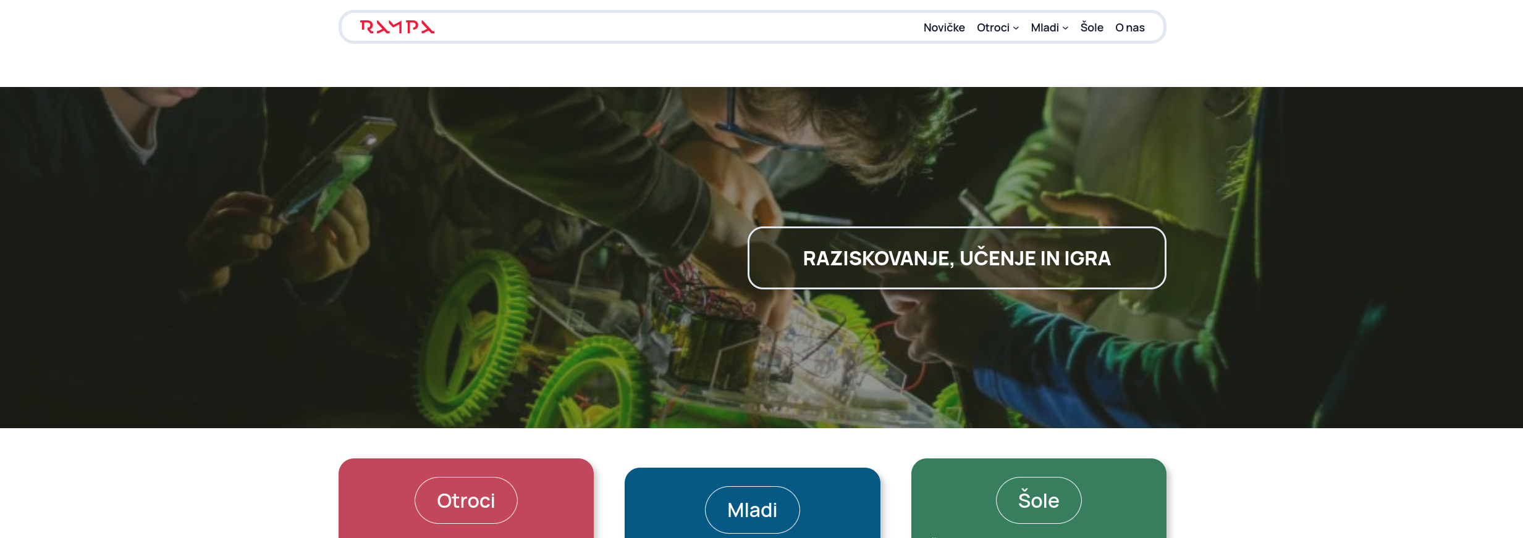1523x538 pixels.
Task: Click the Šole pill button
Action: (x=1039, y=500)
